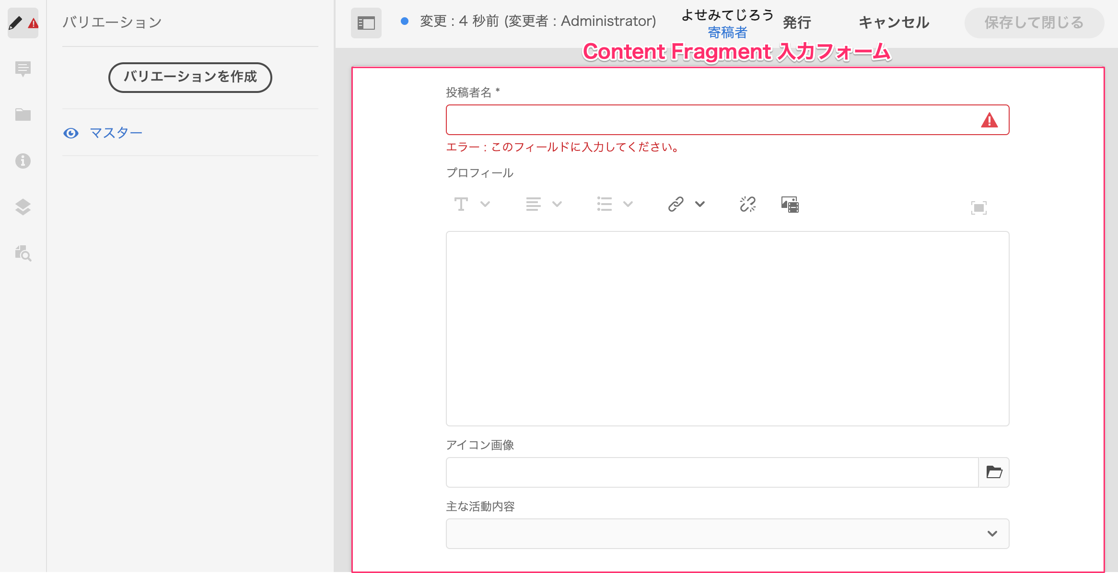Image resolution: width=1118 pixels, height=573 pixels.
Task: Open the folder picker for アイコン画像
Action: click(994, 472)
